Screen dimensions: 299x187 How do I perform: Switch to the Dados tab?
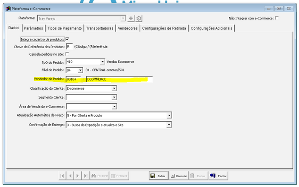[14, 28]
